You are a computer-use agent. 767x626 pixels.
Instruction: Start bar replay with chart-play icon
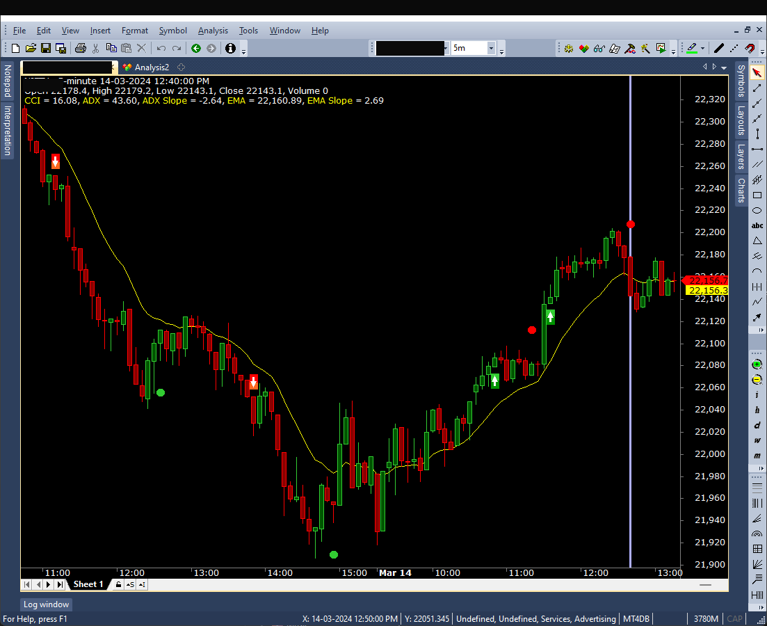[x=661, y=48]
